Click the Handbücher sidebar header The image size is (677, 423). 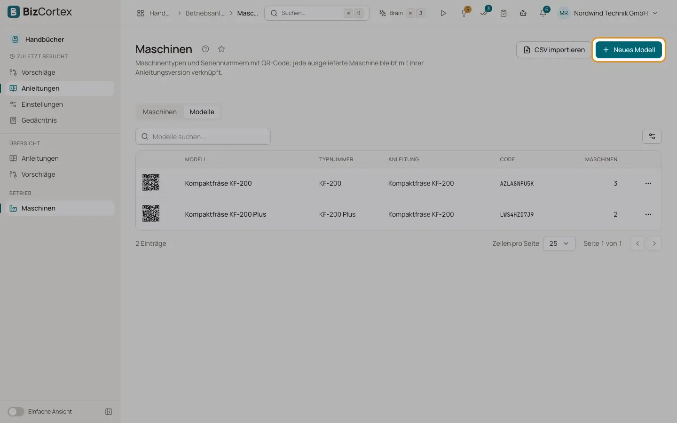(44, 39)
